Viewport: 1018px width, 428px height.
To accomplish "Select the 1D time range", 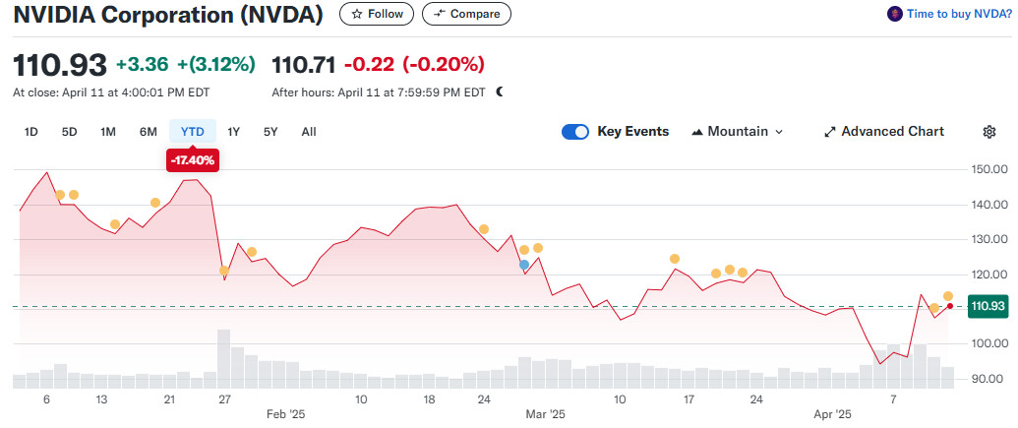I will 30,132.
